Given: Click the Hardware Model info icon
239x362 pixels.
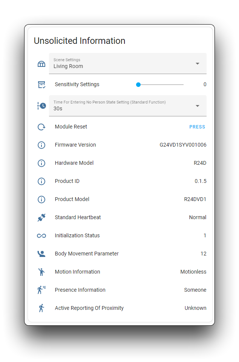Looking at the screenshot, I should pyautogui.click(x=41, y=163).
